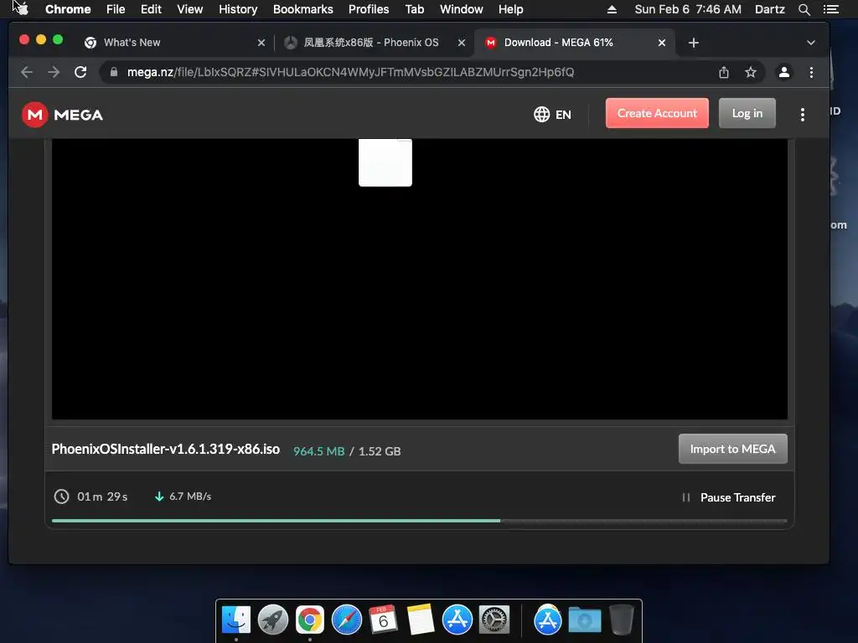Click the Create Account button

pyautogui.click(x=657, y=113)
